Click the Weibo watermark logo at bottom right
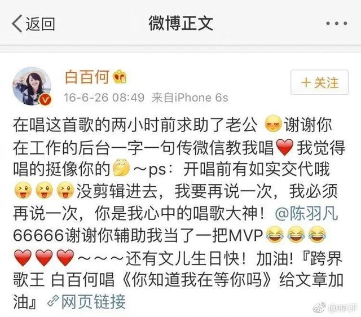The height and width of the screenshot is (317, 361). [x=319, y=307]
